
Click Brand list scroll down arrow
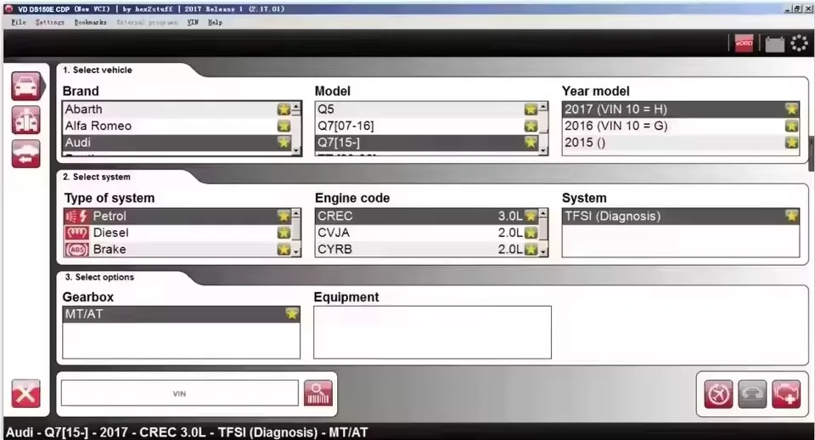click(296, 151)
